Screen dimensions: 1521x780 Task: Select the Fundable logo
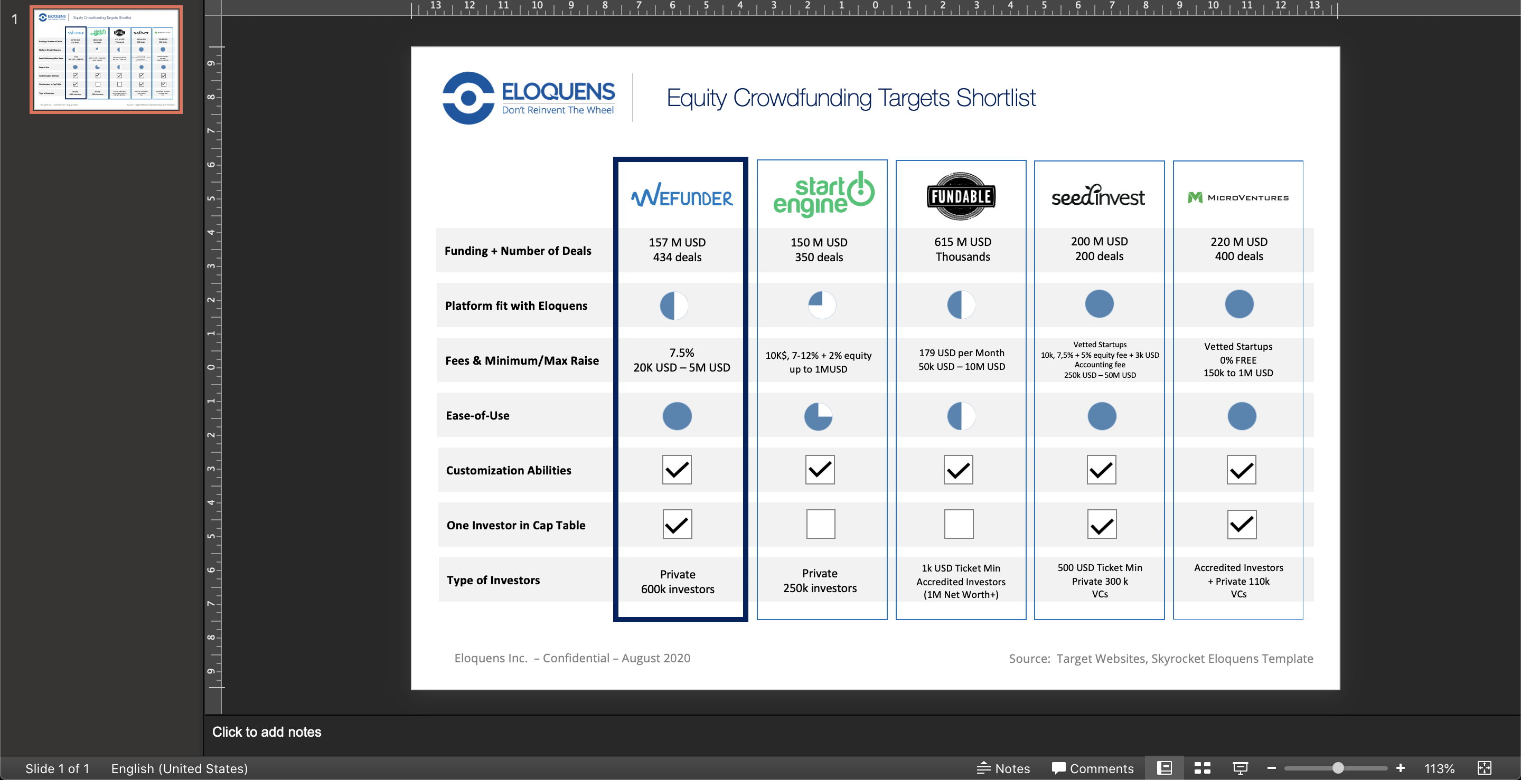tap(961, 196)
